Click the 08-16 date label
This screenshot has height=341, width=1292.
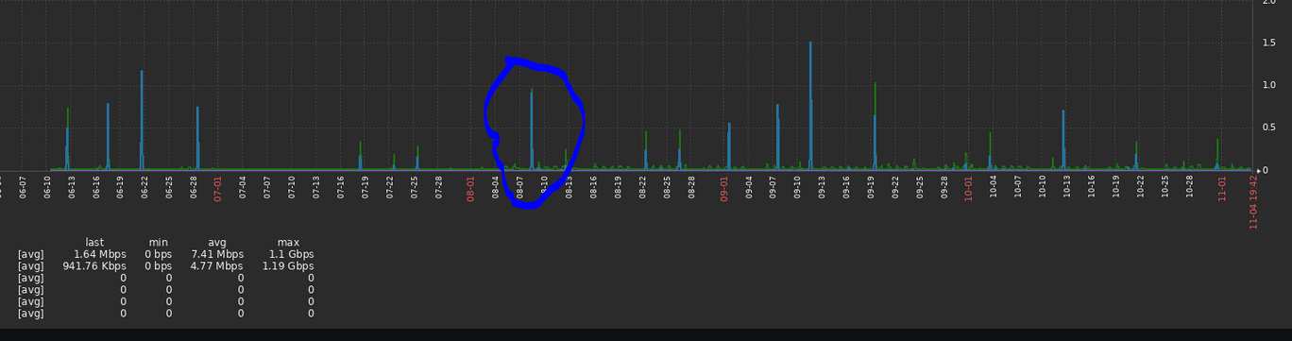click(594, 186)
